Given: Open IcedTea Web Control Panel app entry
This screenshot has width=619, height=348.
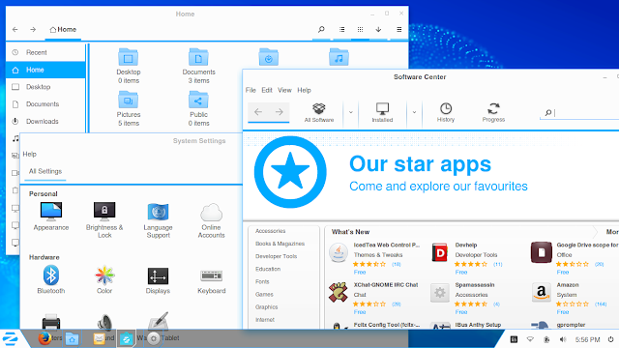Looking at the screenshot, I should (x=374, y=258).
